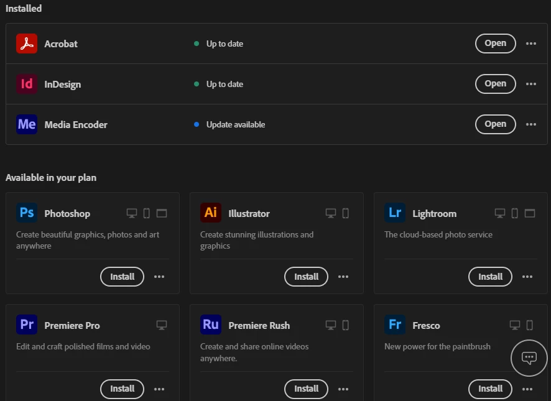Install Premiere Pro
Viewport: 551px width, 401px height.
123,389
